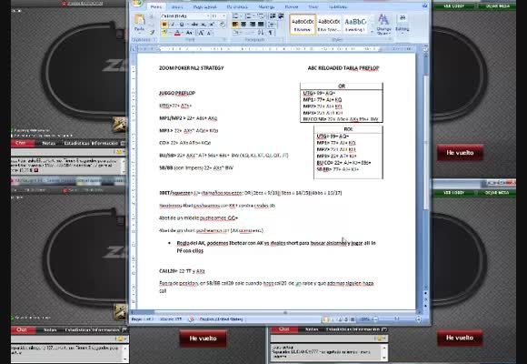Apply the text highlight color tool
The height and width of the screenshot is (364, 527).
pyautogui.click(x=164, y=33)
